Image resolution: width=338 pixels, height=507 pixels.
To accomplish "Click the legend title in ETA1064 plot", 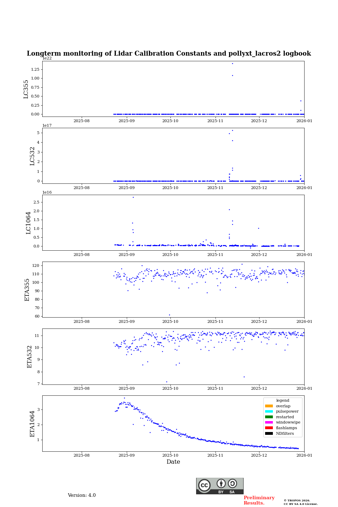I will point(282,400).
